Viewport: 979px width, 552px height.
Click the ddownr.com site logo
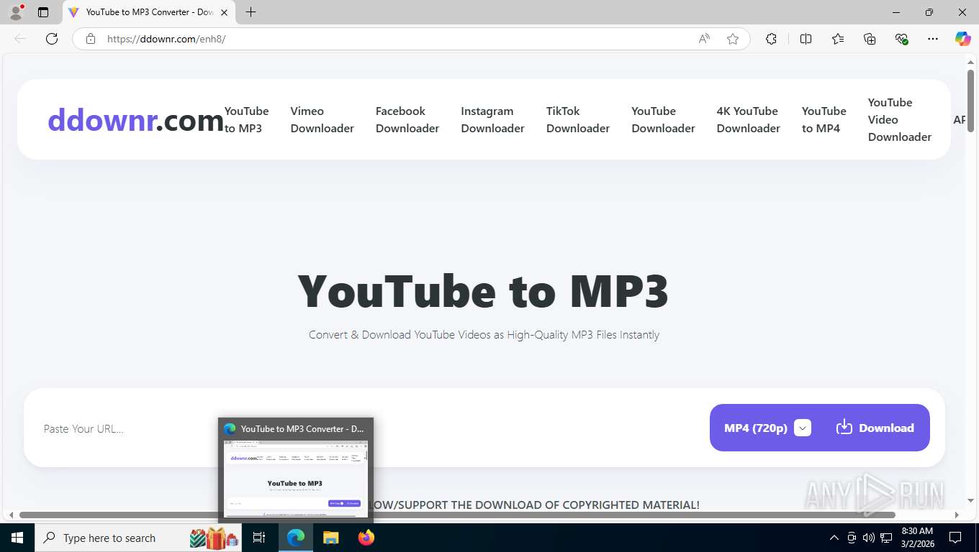(135, 120)
